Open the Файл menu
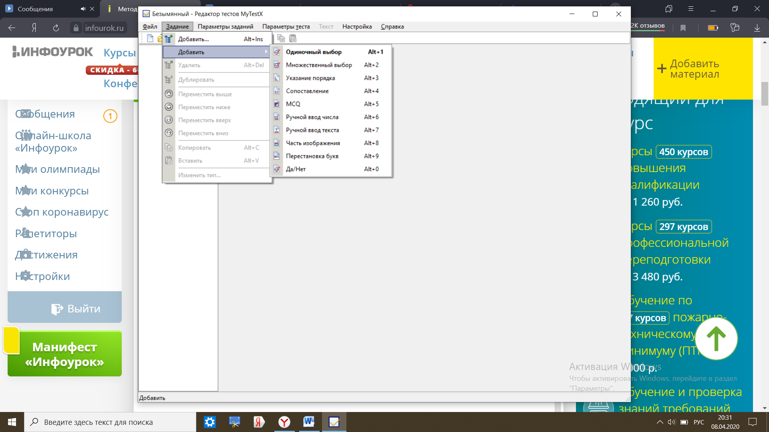 click(x=150, y=26)
